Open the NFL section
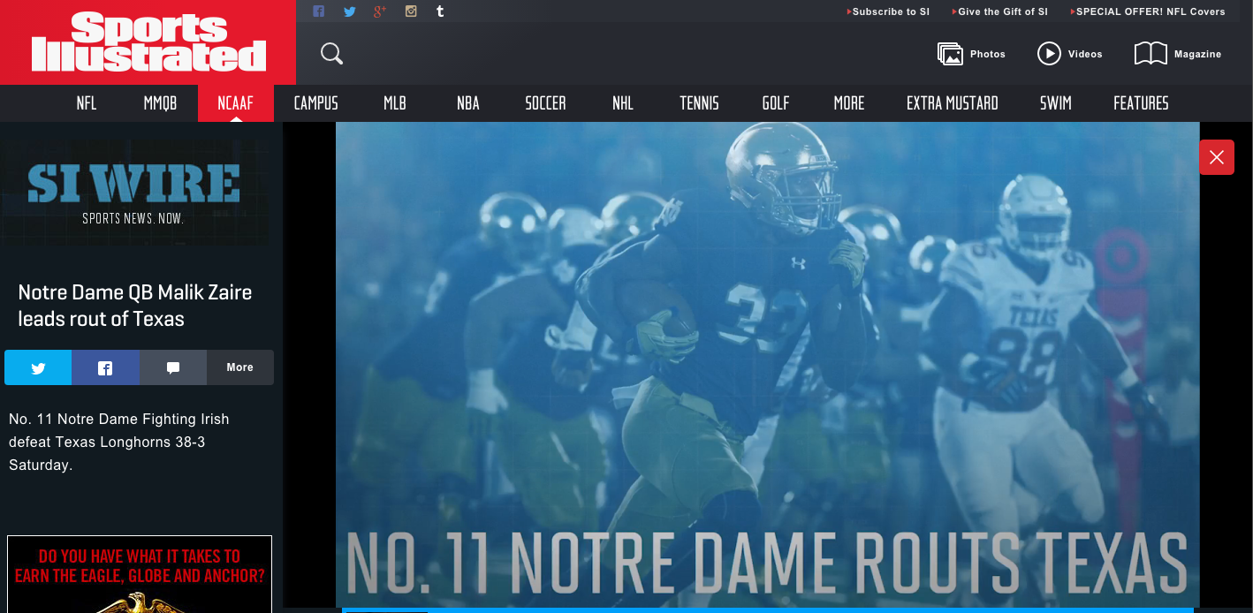1253x613 pixels. pos(87,103)
